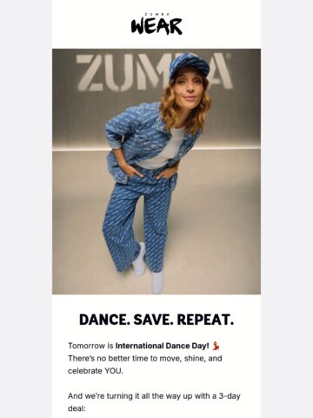Click the words Tomorrow is
The width and height of the screenshot is (313, 418).
[x=90, y=346]
